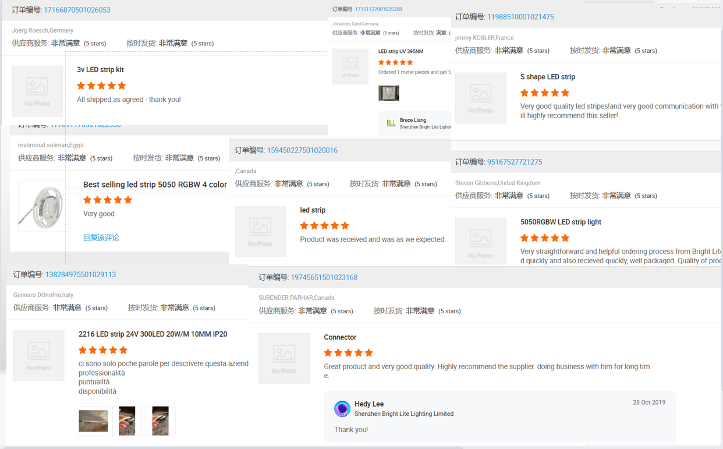This screenshot has height=449, width=723.
Task: Open order number 138284975501029113
Action: [x=80, y=274]
